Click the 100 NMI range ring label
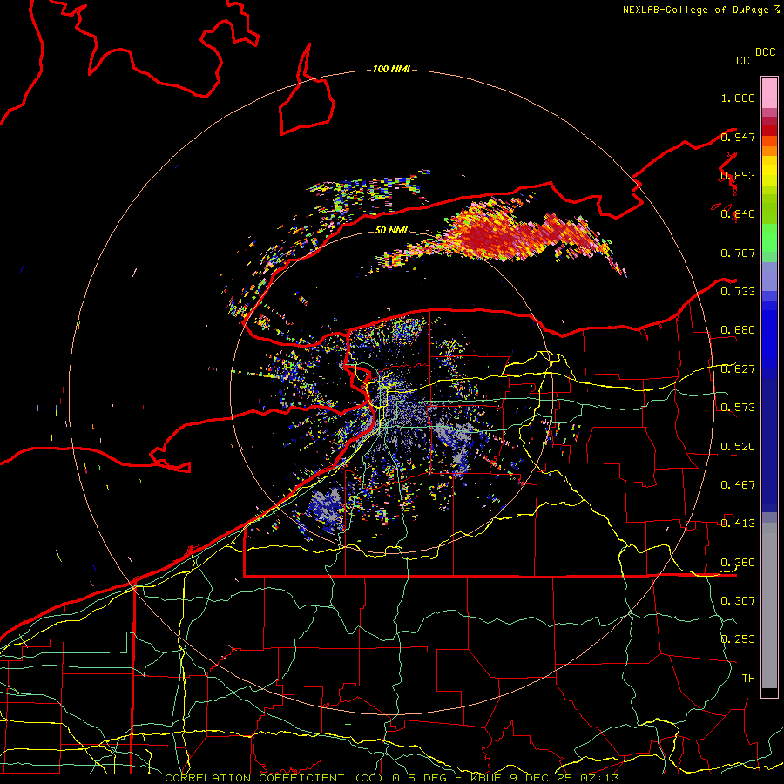Viewport: 784px width, 784px height. (x=391, y=69)
